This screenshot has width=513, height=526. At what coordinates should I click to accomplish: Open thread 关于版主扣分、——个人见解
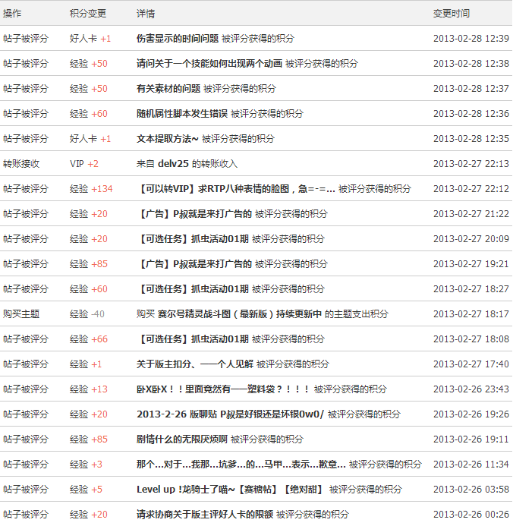195,364
